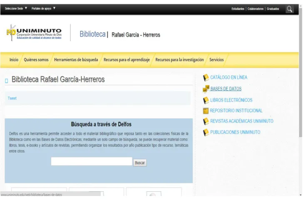Image resolution: width=303 pixels, height=200 pixels.
Task: Open LIBROS ELECTRÓNICOS link
Action: (x=231, y=100)
